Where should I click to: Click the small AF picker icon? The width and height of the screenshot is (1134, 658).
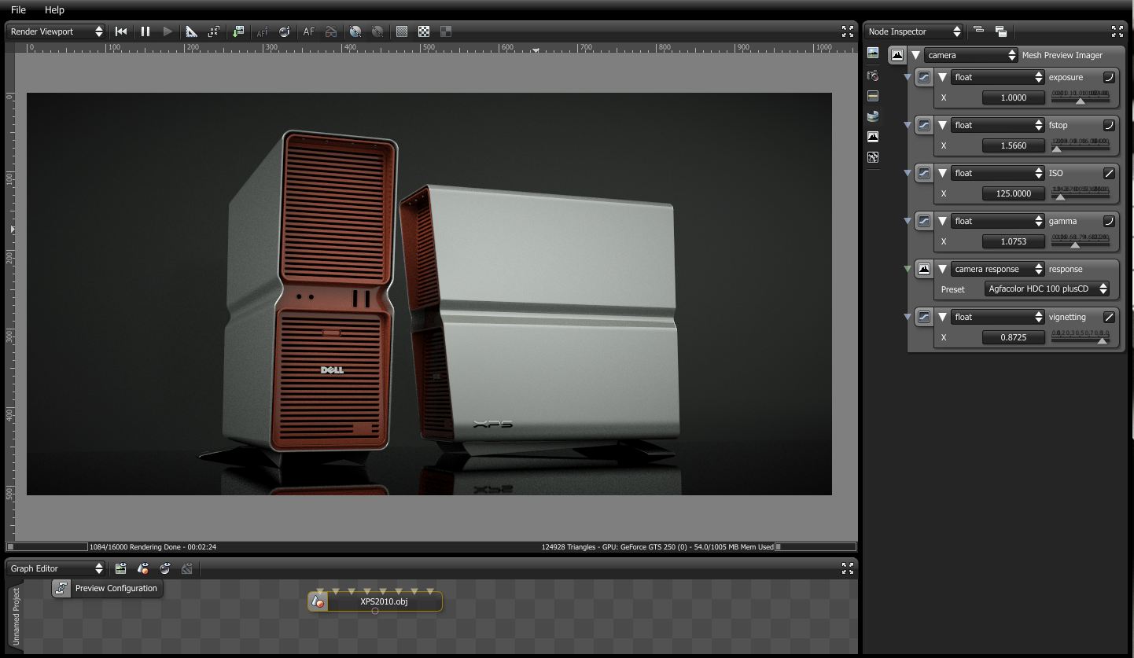[x=262, y=31]
